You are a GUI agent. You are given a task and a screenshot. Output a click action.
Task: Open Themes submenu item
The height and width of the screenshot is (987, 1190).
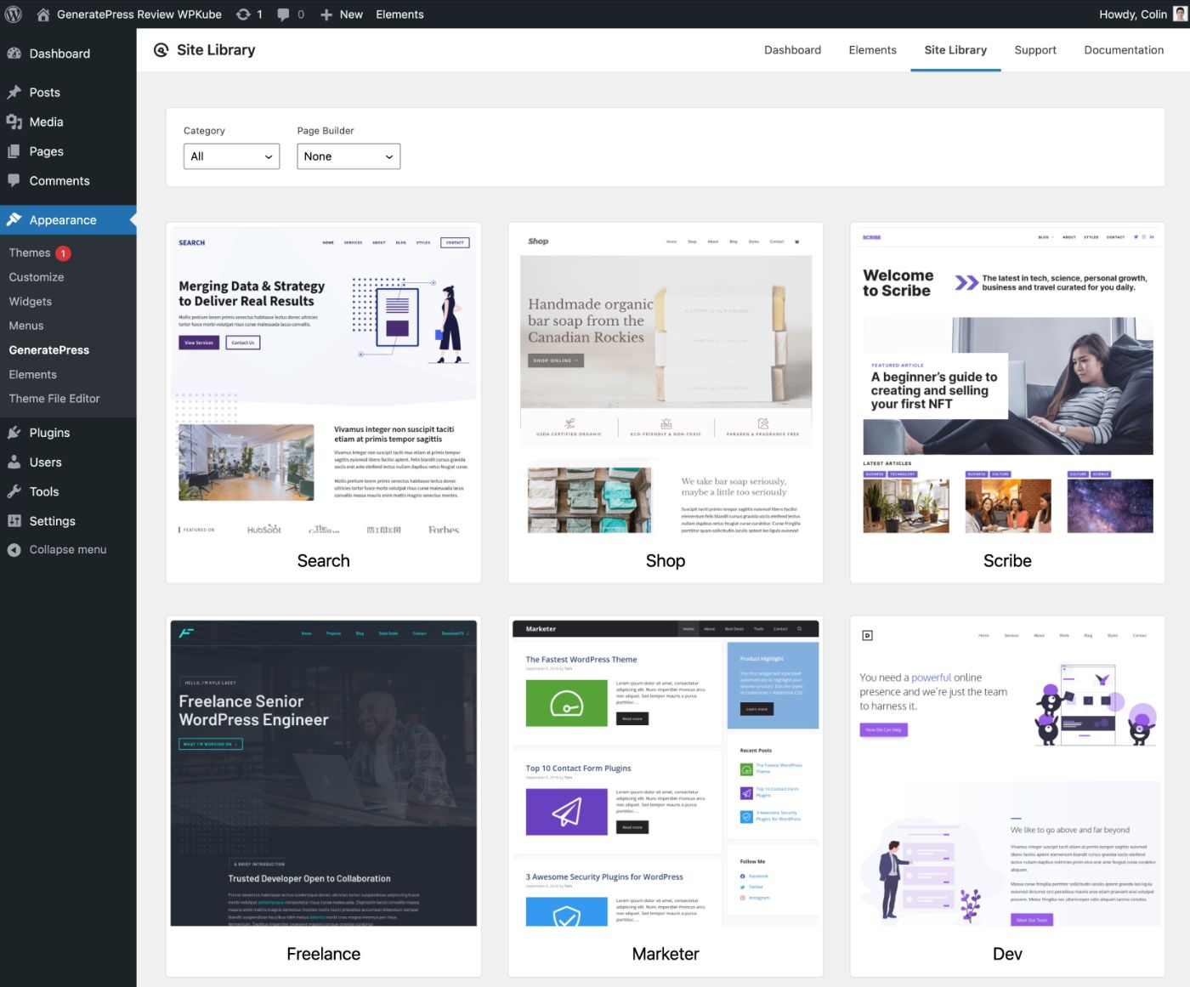coord(30,252)
